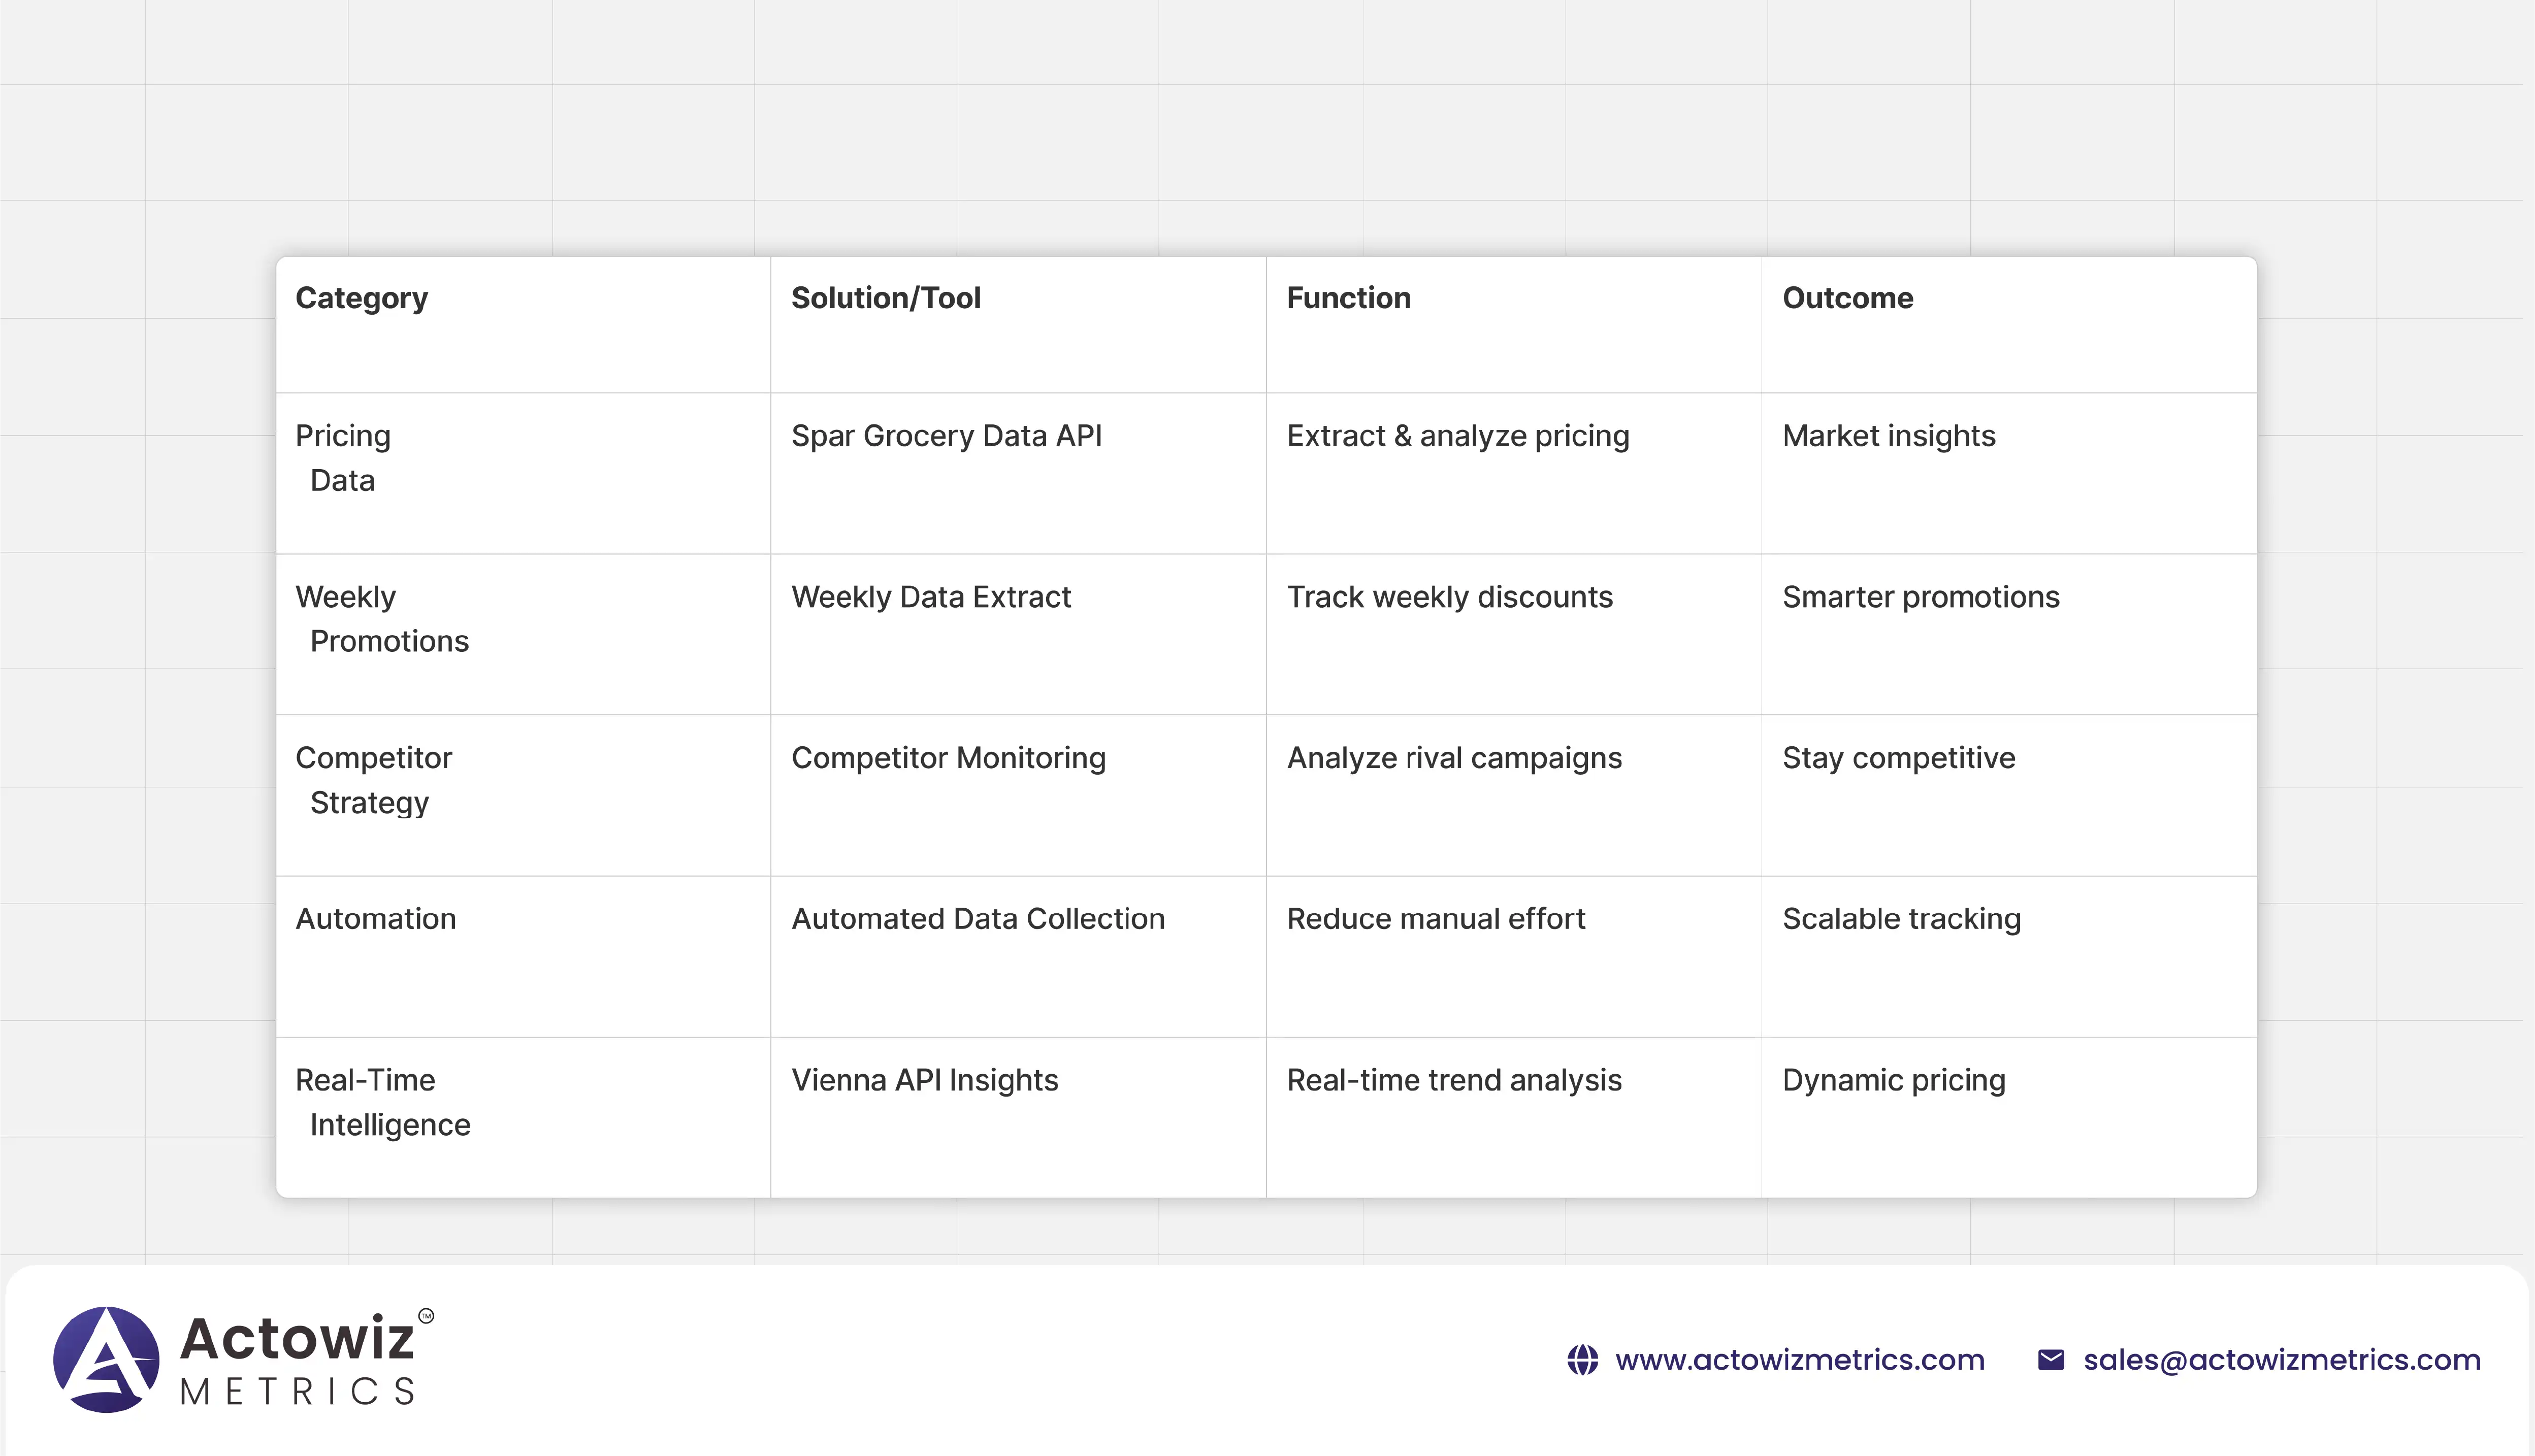Select the Function column header
The width and height of the screenshot is (2535, 1456).
point(1348,298)
